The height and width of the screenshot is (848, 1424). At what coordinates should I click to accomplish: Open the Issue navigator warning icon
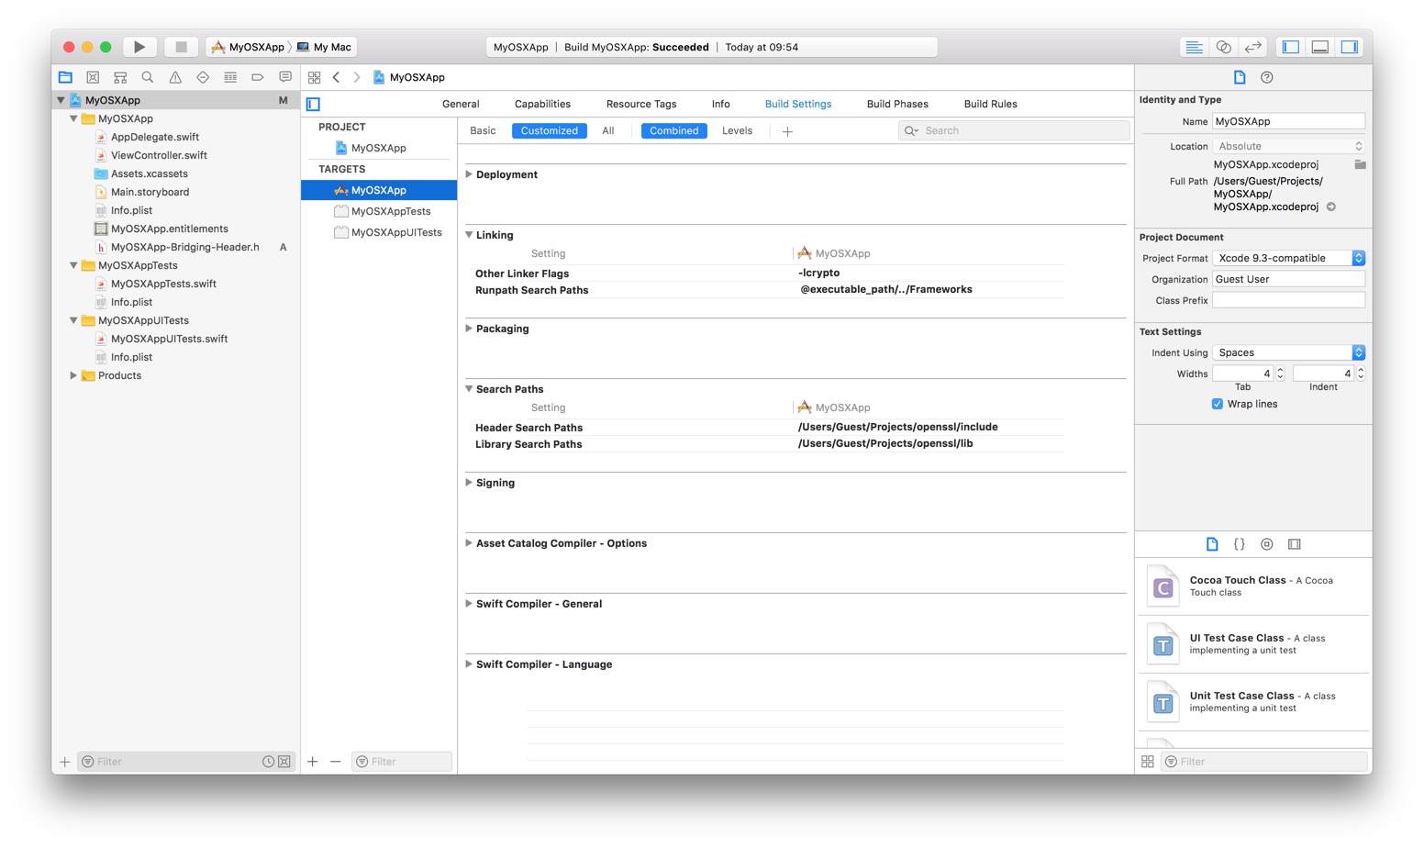(175, 78)
